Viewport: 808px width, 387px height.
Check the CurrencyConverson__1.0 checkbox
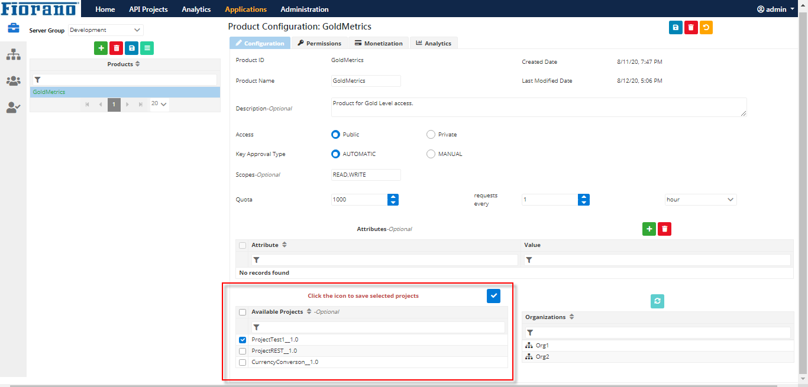click(243, 362)
